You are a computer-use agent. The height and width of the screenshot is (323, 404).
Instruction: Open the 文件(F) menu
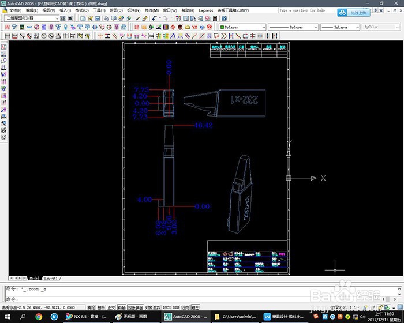15,10
